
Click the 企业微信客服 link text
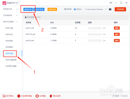[x=26, y=96]
